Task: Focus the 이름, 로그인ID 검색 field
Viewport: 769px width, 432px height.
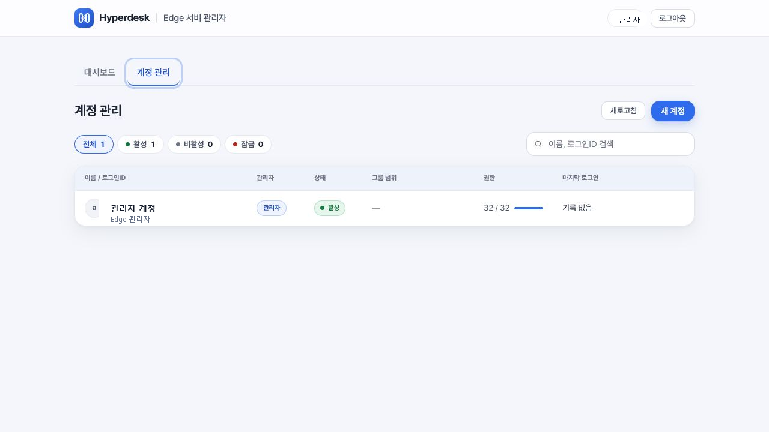Action: pyautogui.click(x=610, y=144)
